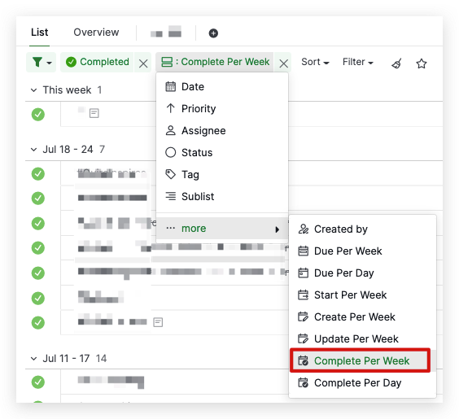459x419 pixels.
Task: Collapse the This week group
Action: [x=33, y=90]
